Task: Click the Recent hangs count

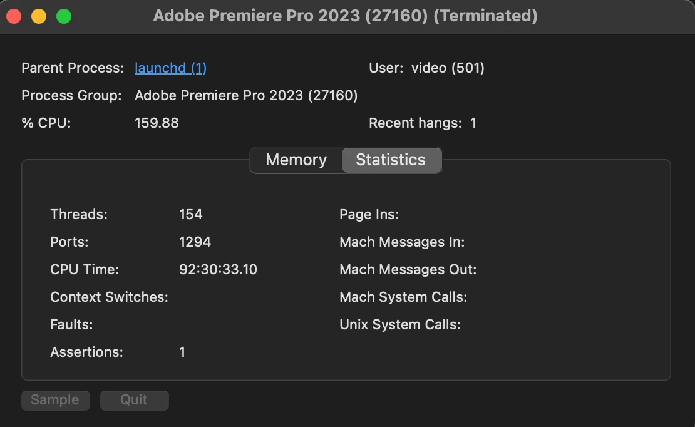Action: coord(473,123)
